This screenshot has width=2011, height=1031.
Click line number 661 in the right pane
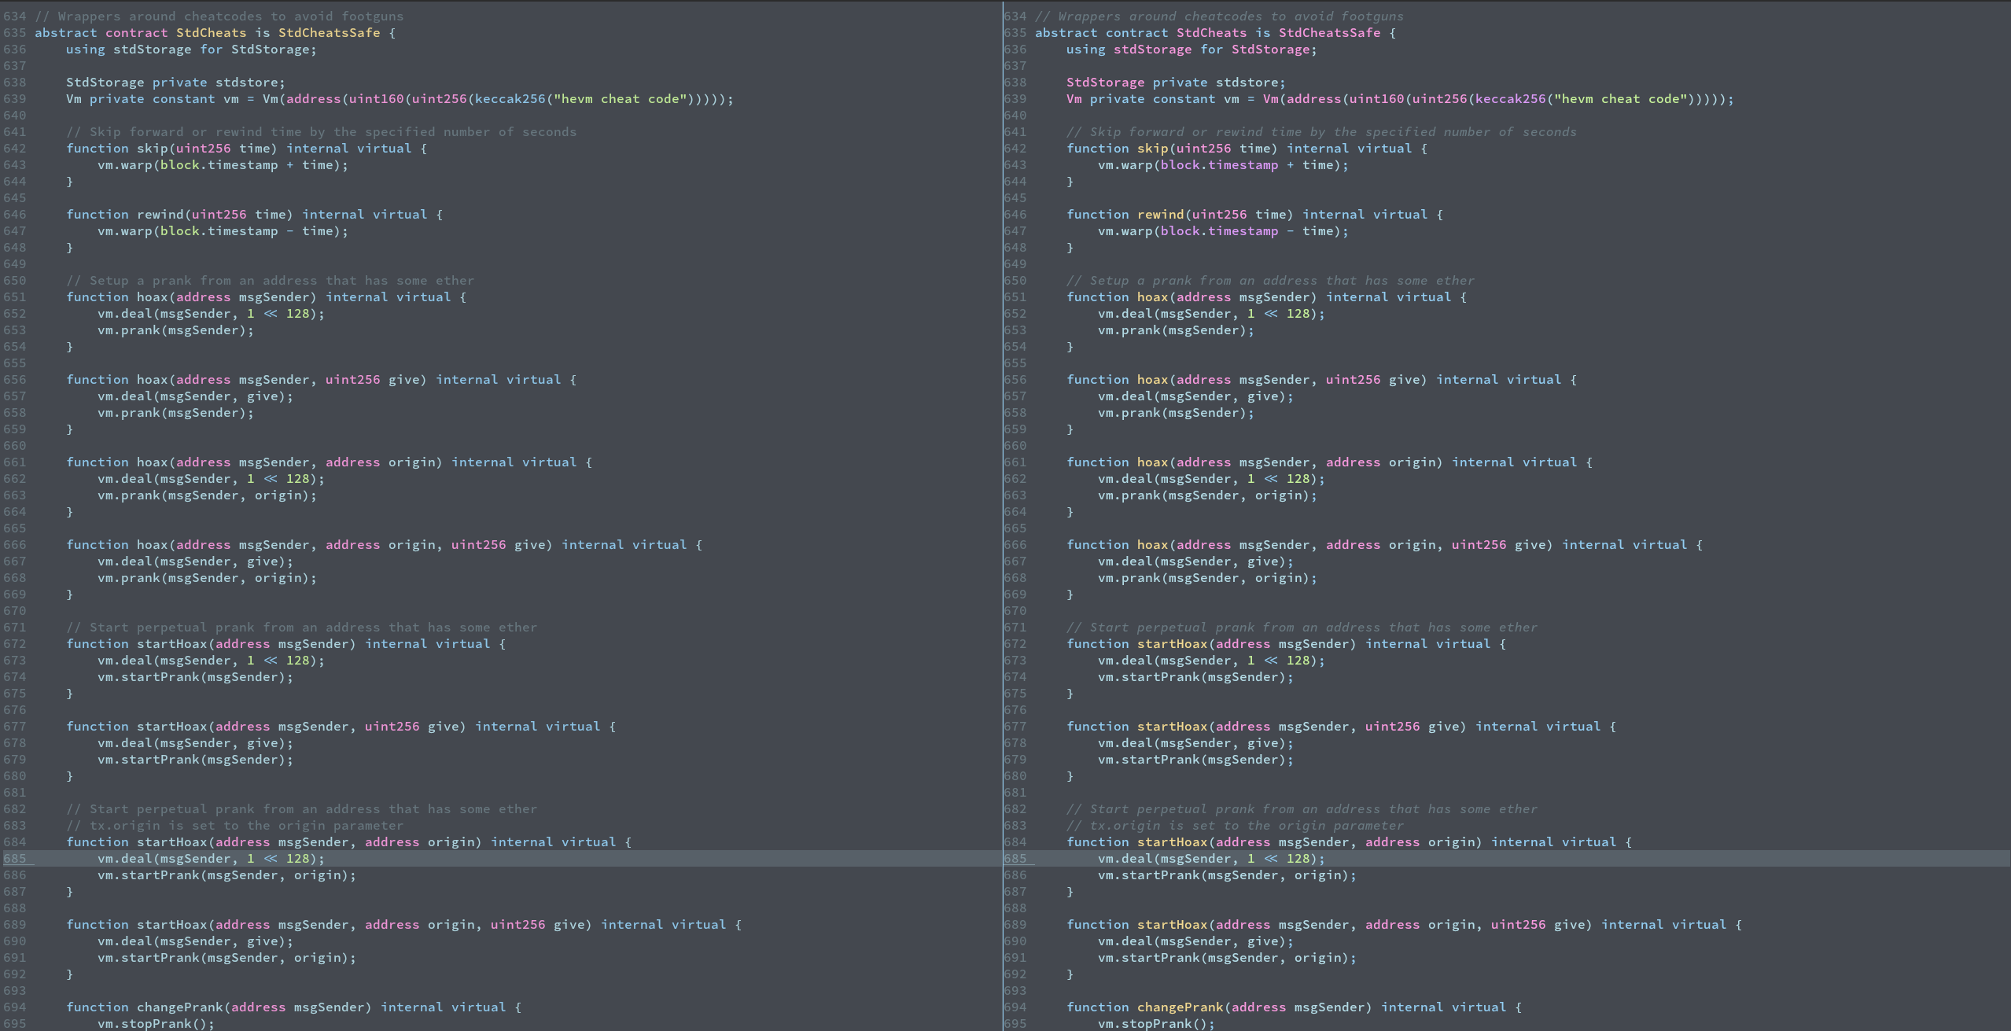(1015, 462)
